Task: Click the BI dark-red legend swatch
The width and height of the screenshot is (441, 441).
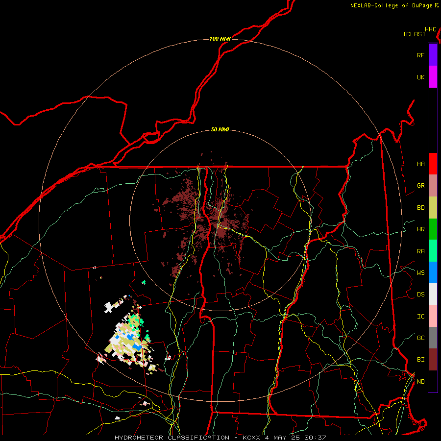Action: click(x=433, y=360)
